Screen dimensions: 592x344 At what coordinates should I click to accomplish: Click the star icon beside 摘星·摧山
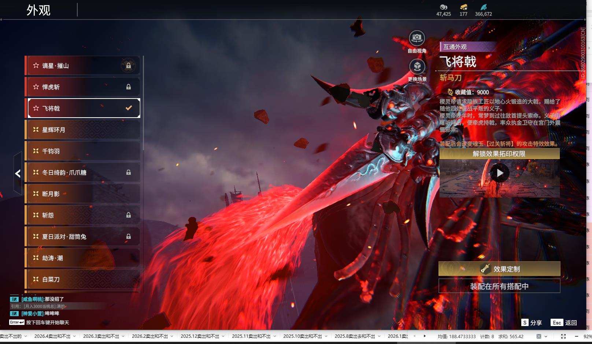36,66
